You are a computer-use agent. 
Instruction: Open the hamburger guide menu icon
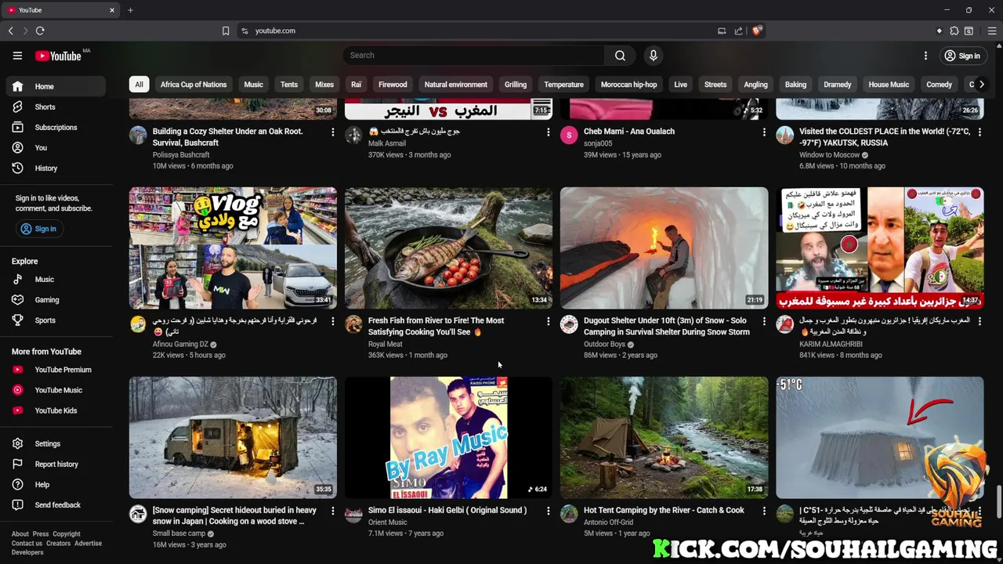(17, 56)
